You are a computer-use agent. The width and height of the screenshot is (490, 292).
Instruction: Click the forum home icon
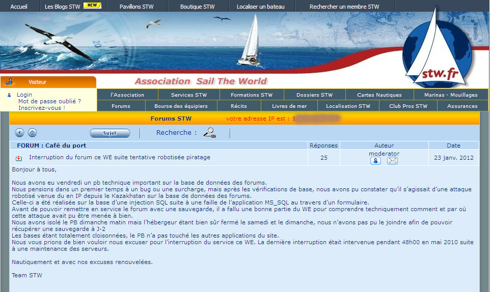click(x=32, y=133)
